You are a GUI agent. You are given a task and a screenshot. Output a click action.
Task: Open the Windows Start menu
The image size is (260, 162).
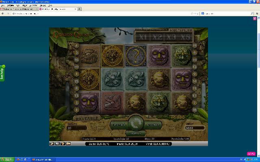(7, 160)
